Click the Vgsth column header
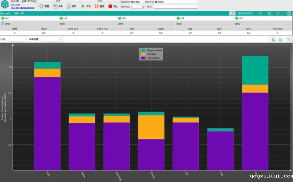Viewport: 293px width, 182px height. click(161, 28)
